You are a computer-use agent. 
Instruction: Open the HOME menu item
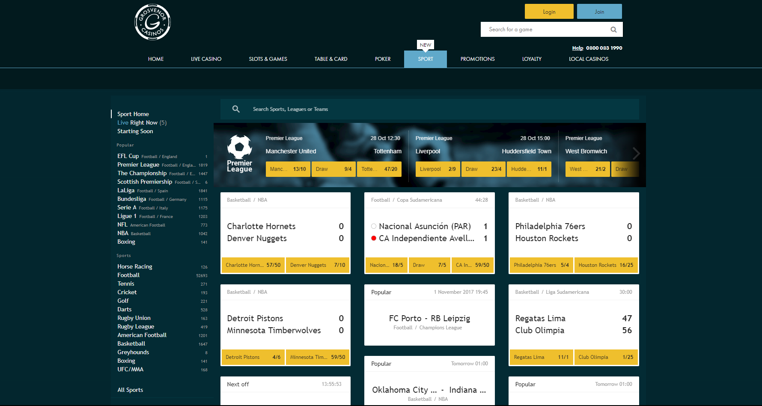point(156,59)
